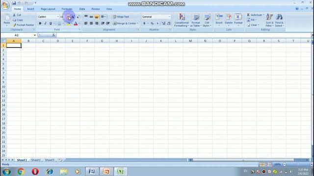Switch to the Sheet3 worksheet tab
The width and height of the screenshot is (314, 176).
coord(50,160)
